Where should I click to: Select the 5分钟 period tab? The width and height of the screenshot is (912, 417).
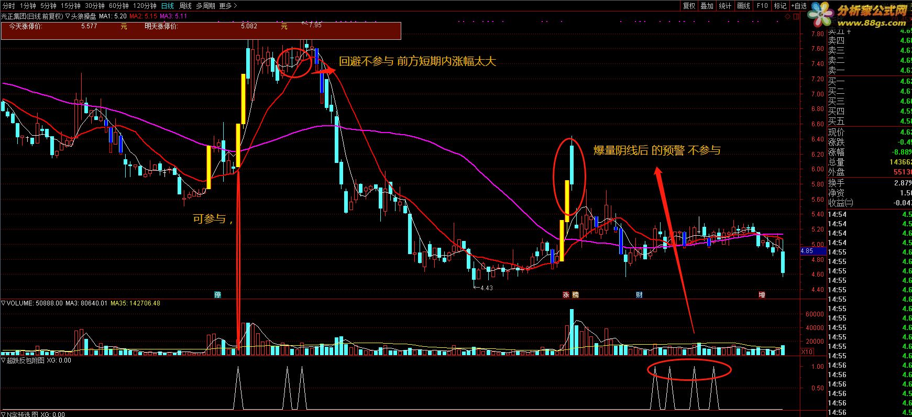(x=48, y=6)
